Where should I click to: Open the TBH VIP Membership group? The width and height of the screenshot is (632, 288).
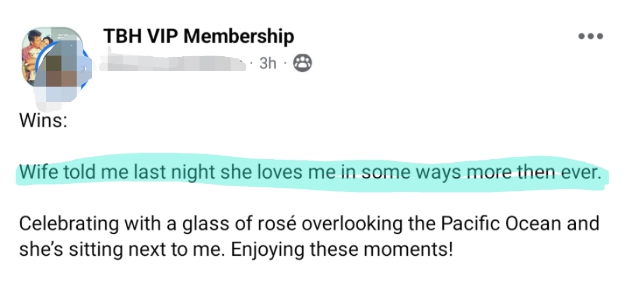click(198, 36)
